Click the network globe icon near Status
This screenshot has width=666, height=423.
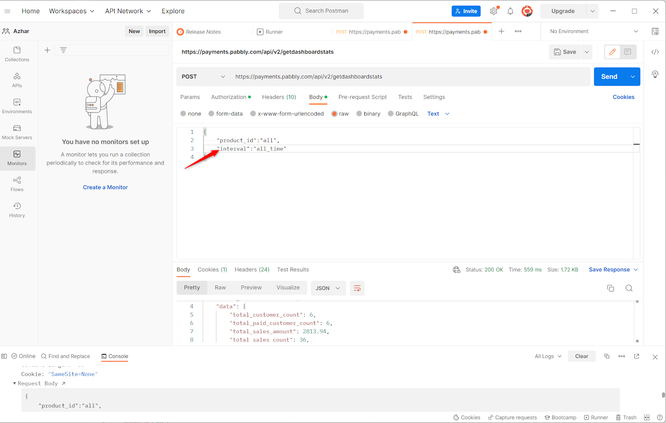coord(457,269)
